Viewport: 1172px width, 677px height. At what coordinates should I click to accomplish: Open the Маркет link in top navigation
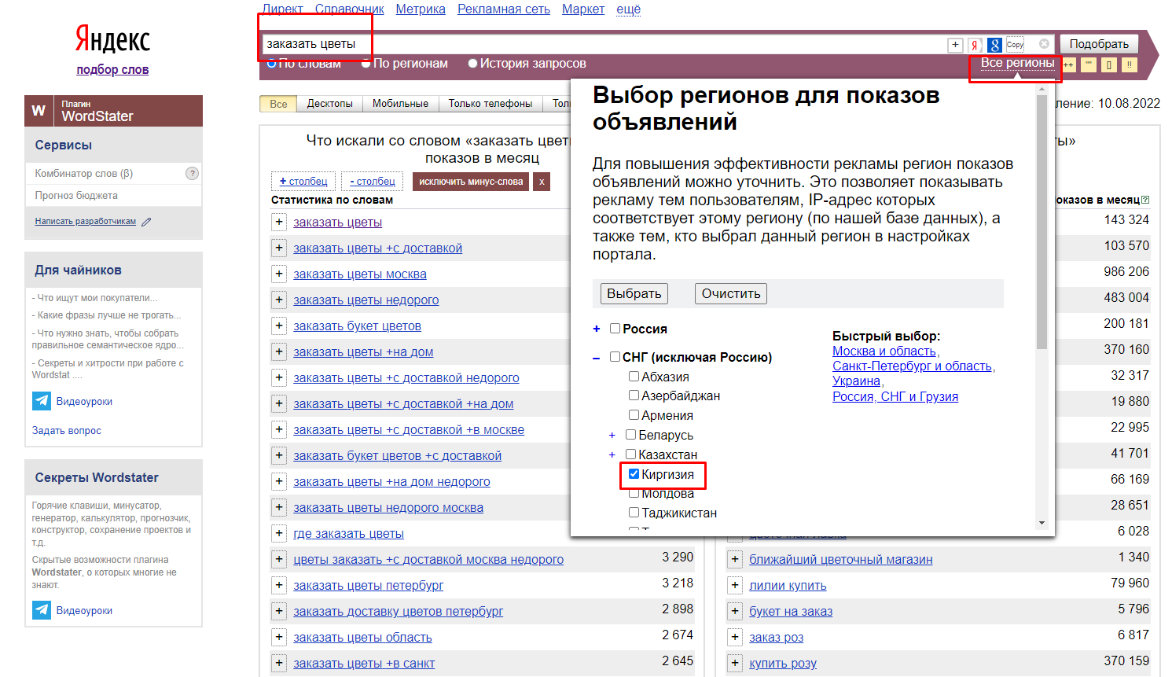pos(583,9)
